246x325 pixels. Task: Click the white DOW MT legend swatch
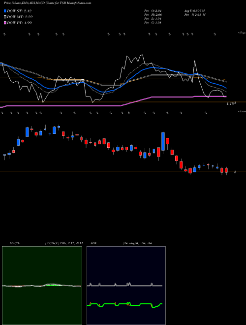coord(5,17)
